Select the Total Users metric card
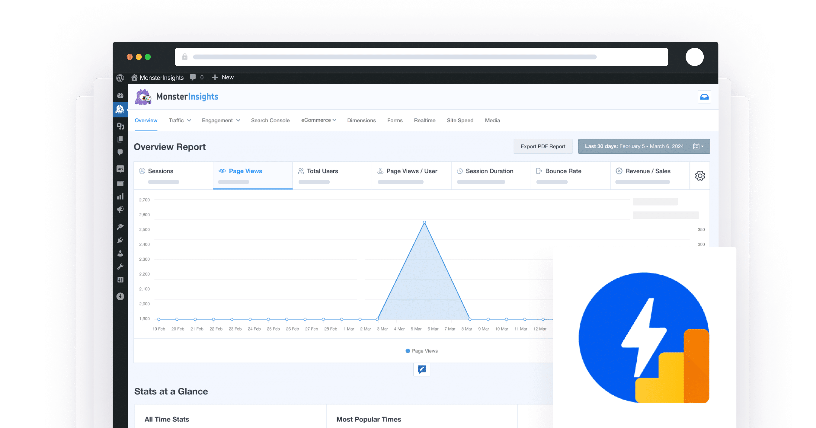Screen dimensions: 816x428 click(x=332, y=175)
